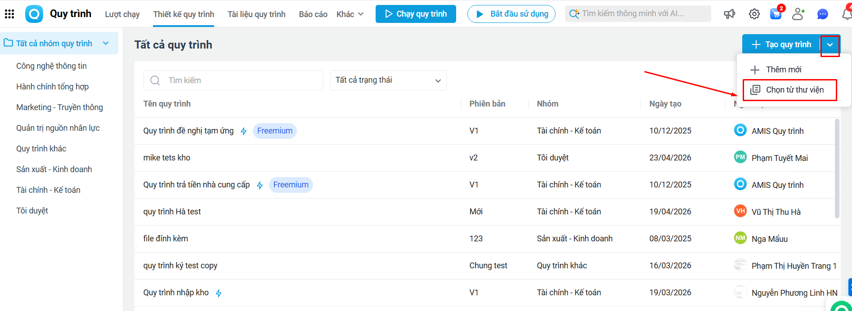Open the blue chat bubble icon
Screen dimensions: 852x311
tap(822, 14)
